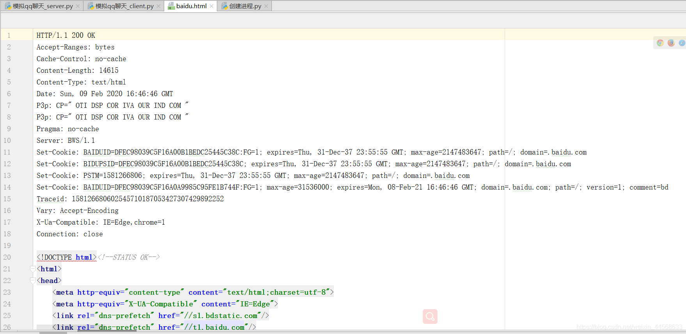Screen dimensions: 686x334
Task: Open page in Chrome browser icon
Action: point(660,43)
